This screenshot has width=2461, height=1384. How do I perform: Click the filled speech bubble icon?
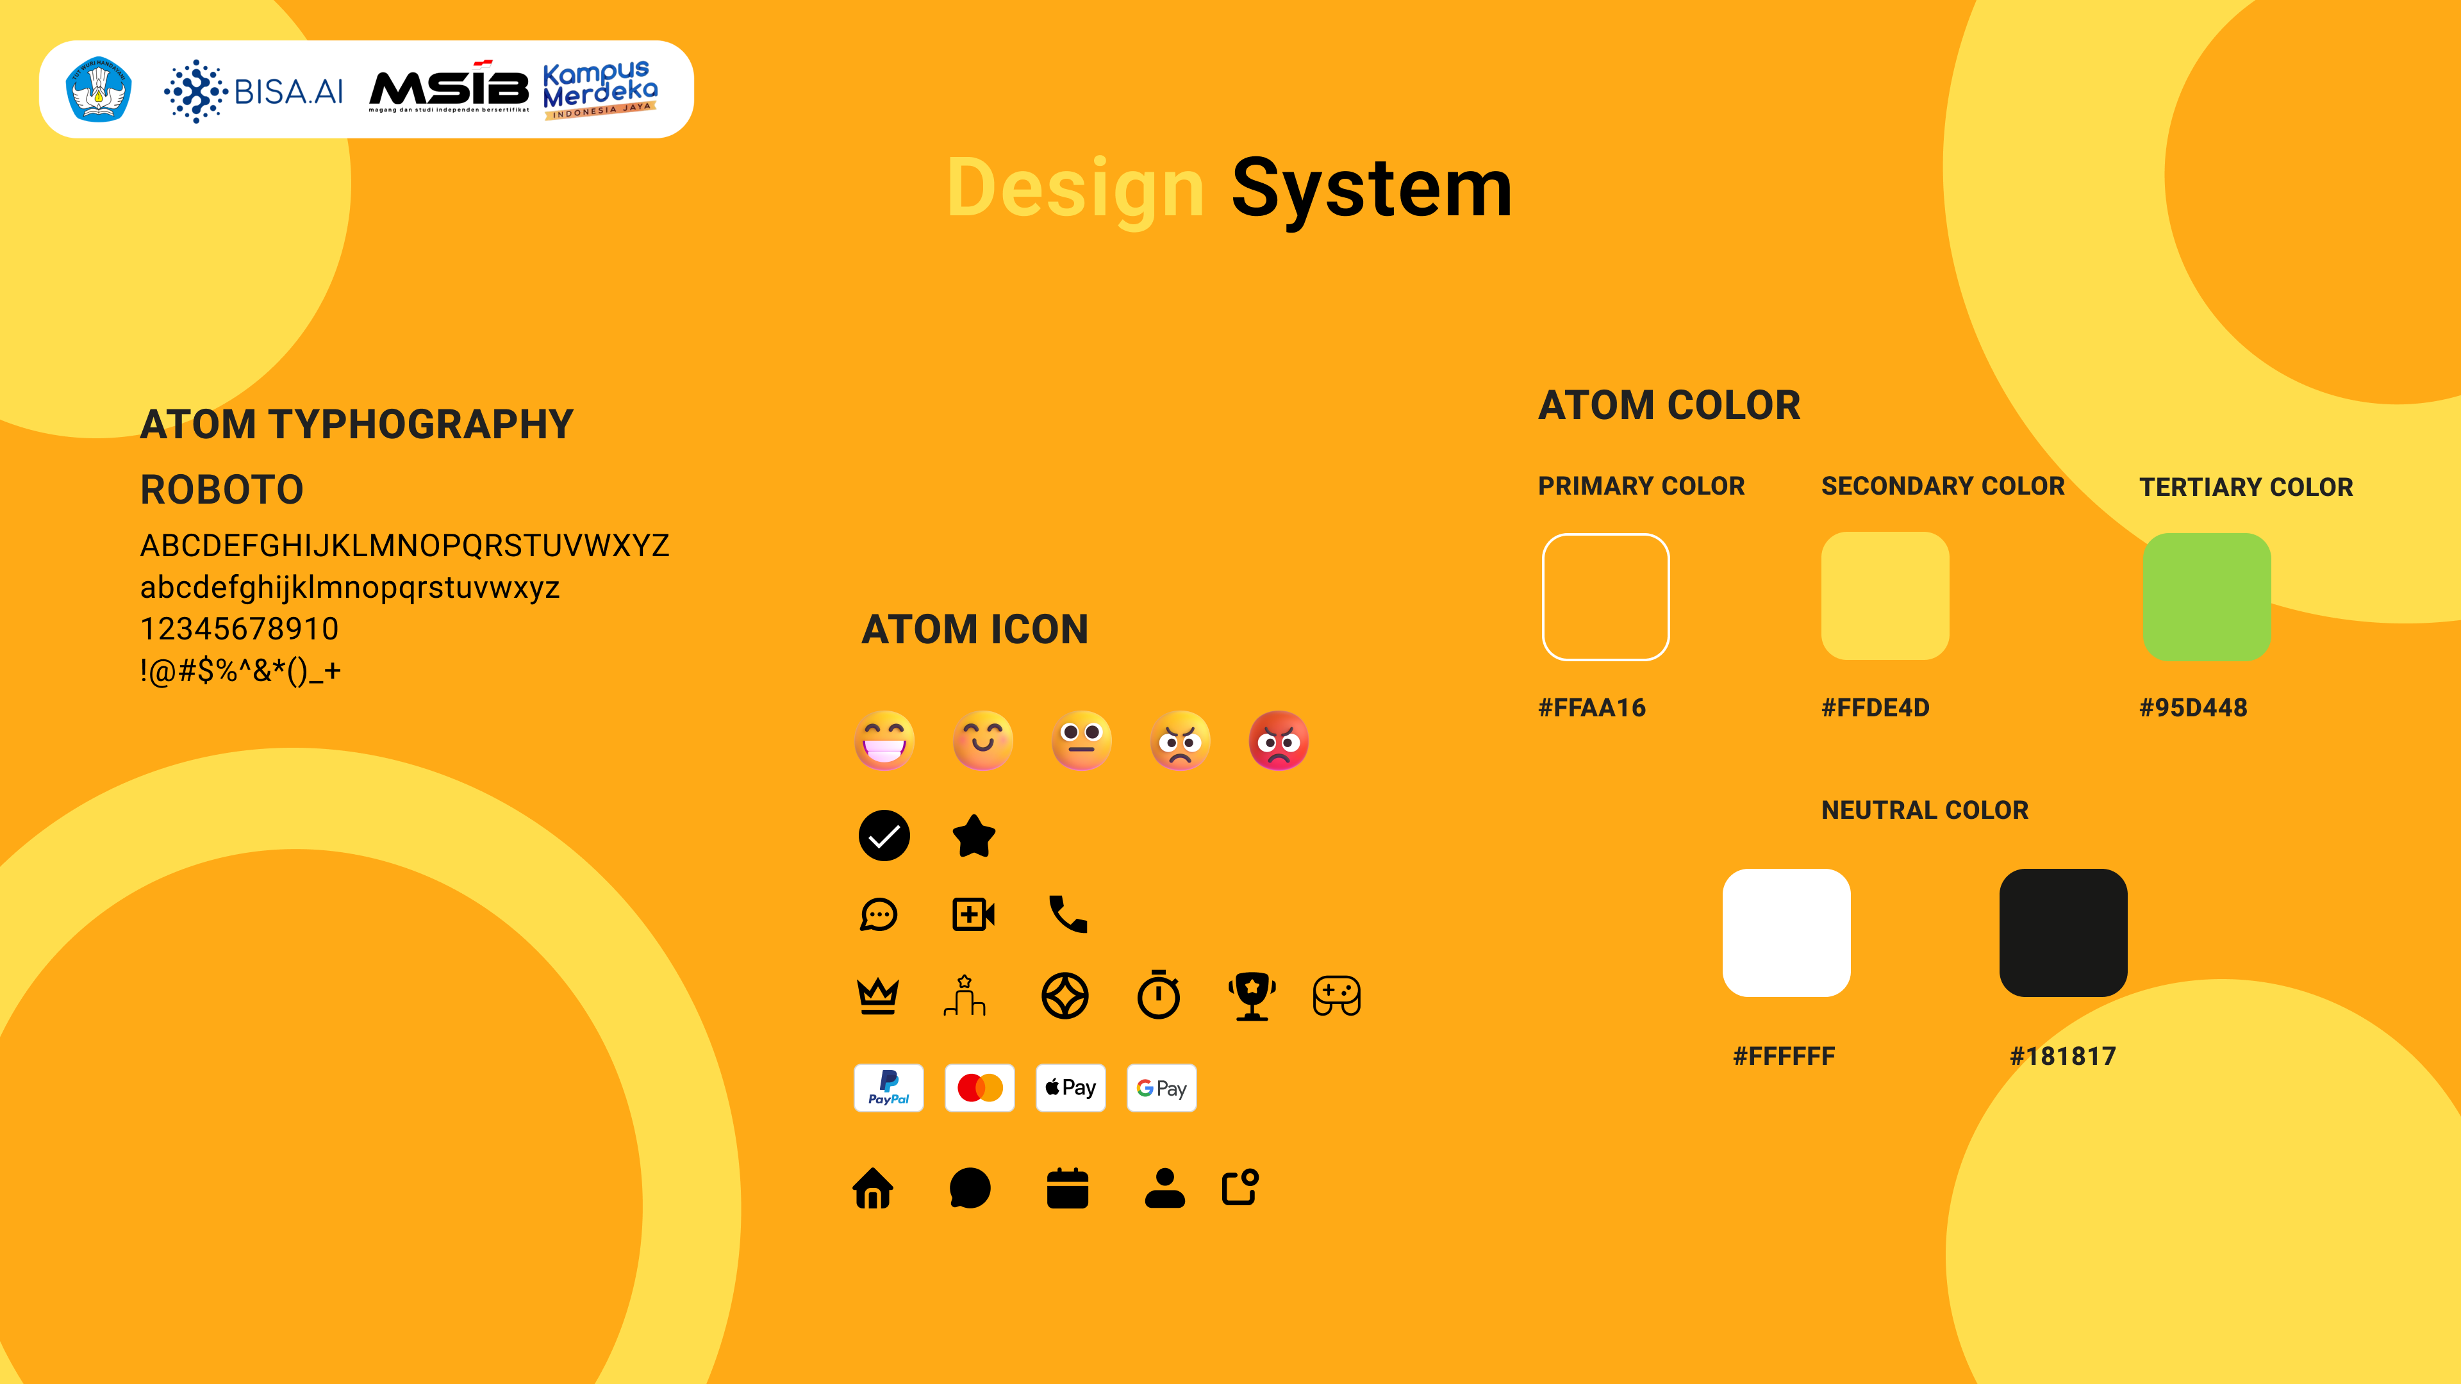tap(970, 1188)
